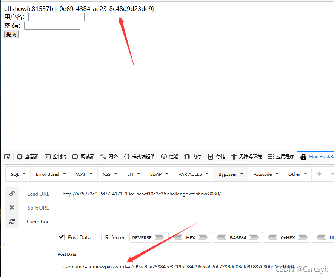
Task: Click the 0xHEX encode right arrow
Action: coord(303,237)
